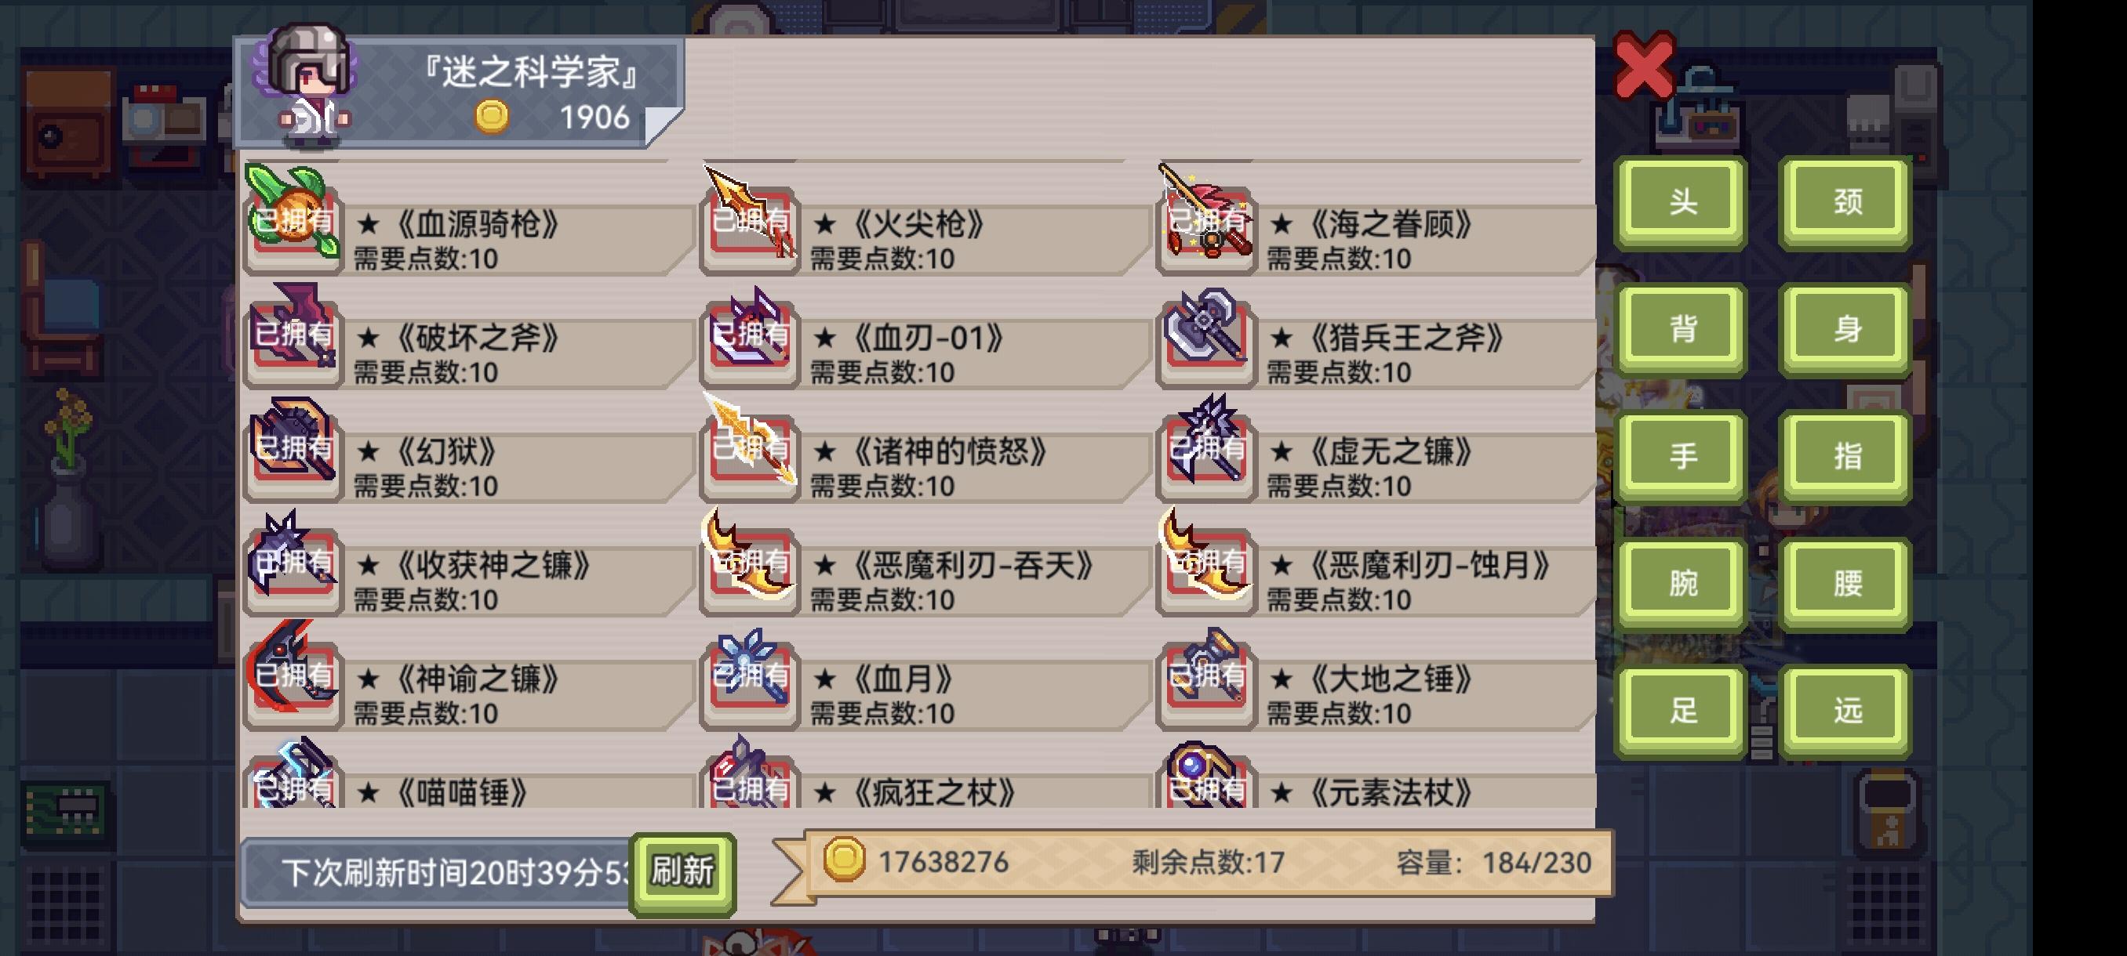Click the green 刷新 refresh button
The width and height of the screenshot is (2127, 956).
pyautogui.click(x=682, y=873)
